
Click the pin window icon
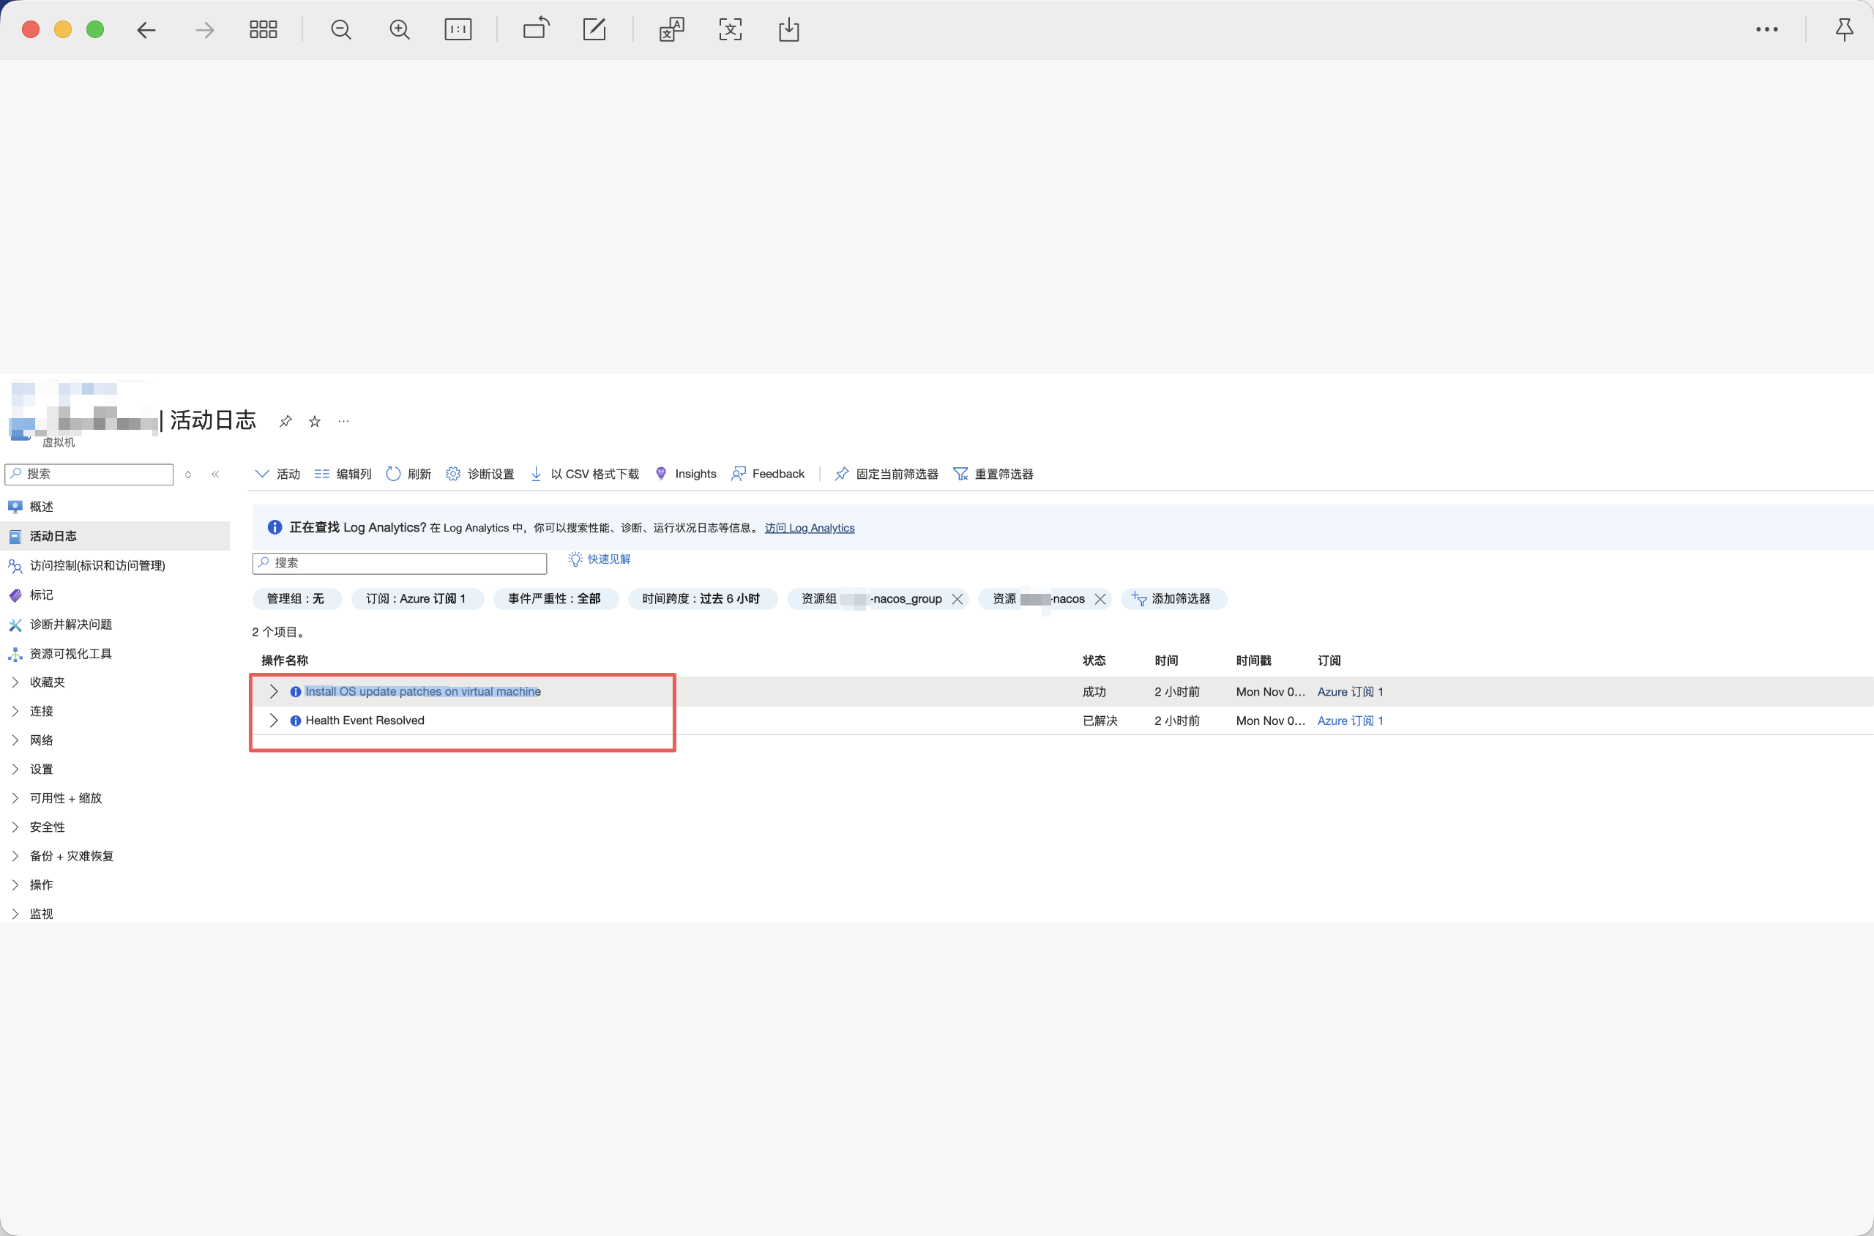coord(1844,30)
